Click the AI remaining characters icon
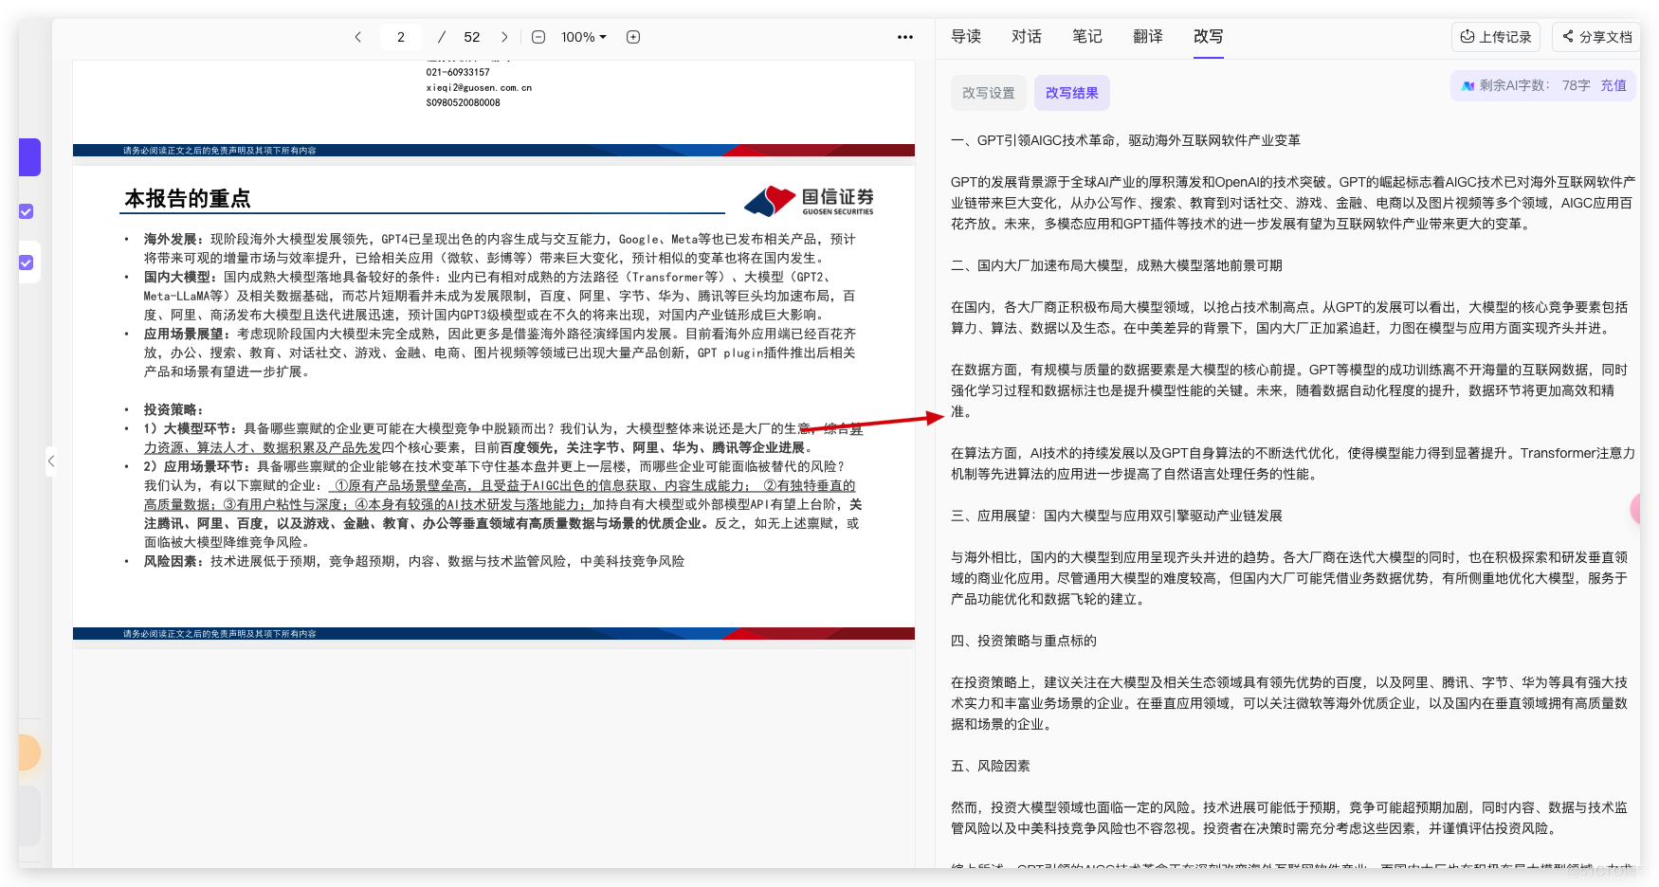The width and height of the screenshot is (1659, 887). 1468,85
